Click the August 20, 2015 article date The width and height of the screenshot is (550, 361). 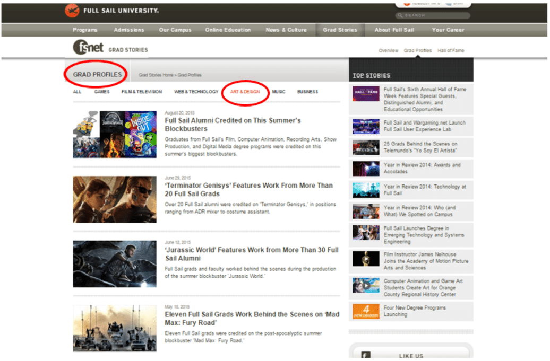click(x=179, y=113)
